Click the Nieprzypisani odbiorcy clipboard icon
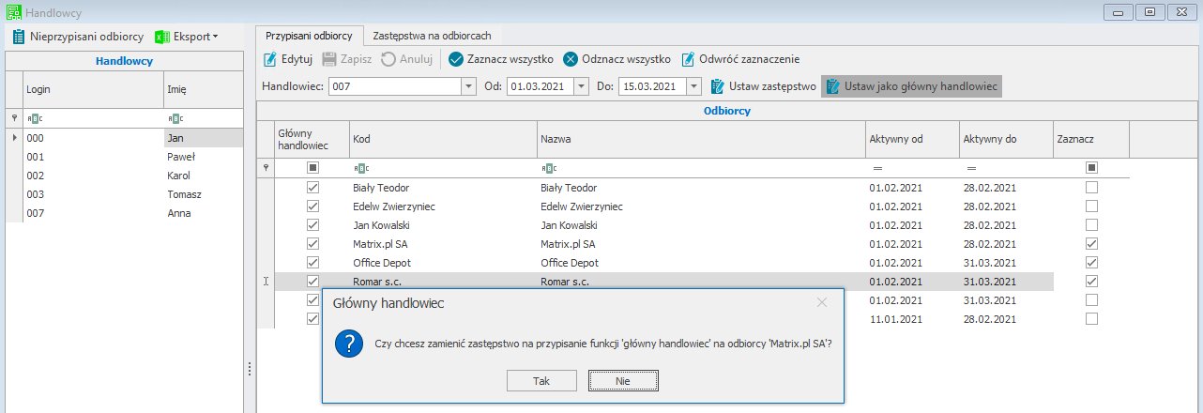The image size is (1203, 413). pos(18,37)
